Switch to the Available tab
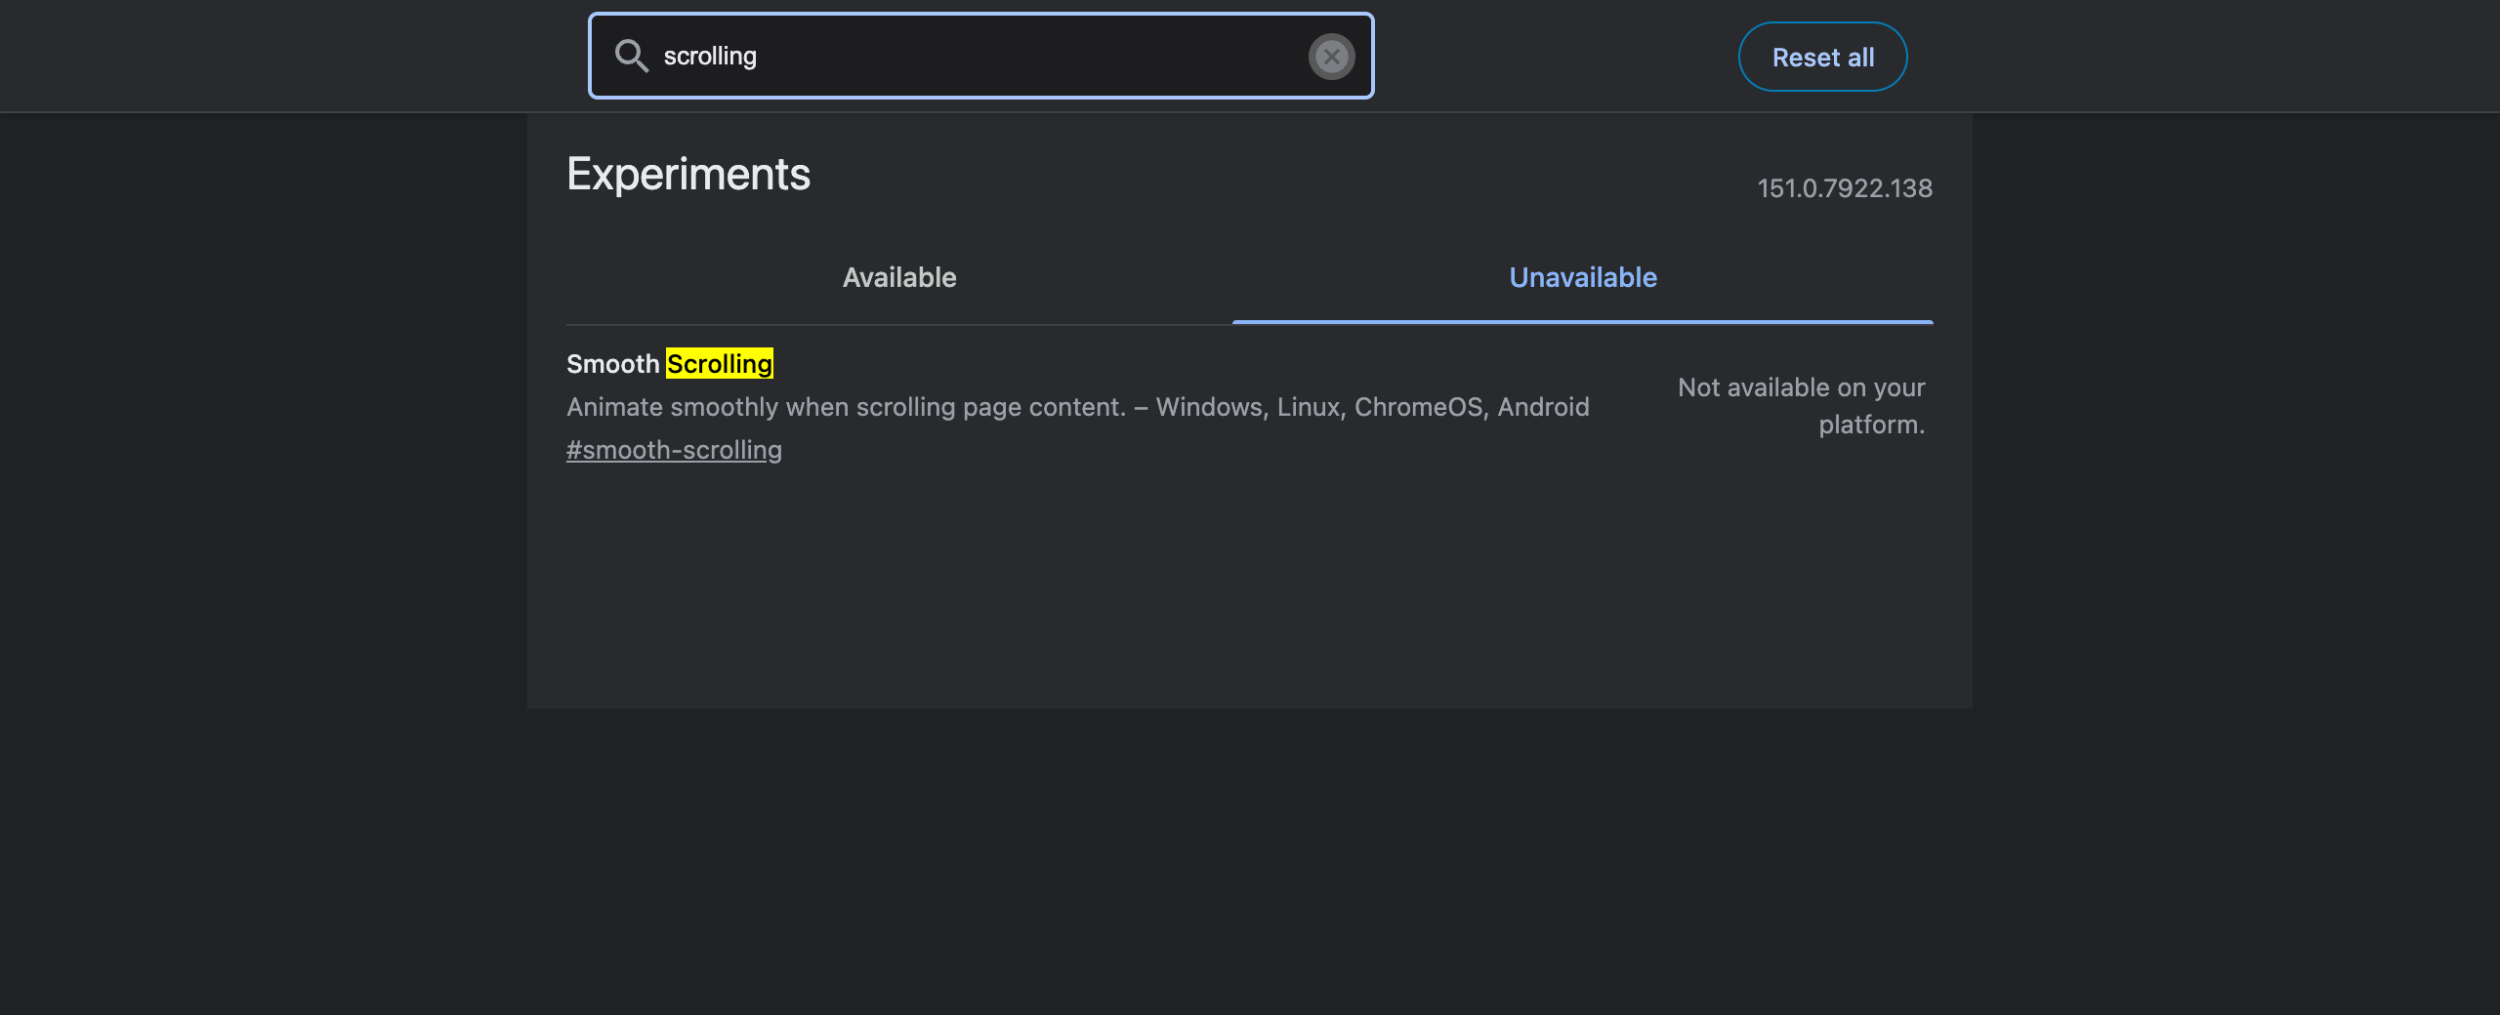 click(899, 277)
